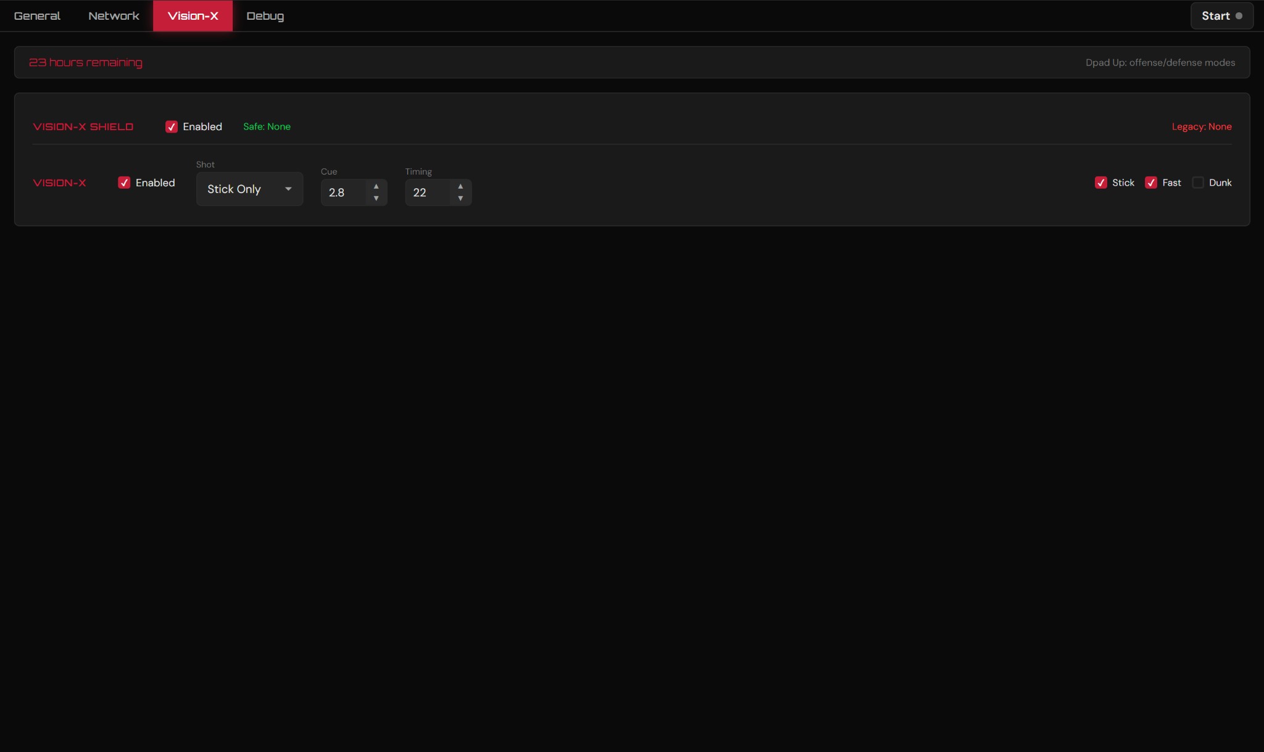This screenshot has height=752, width=1264.
Task: Enable the Dunk checkbox
Action: (x=1197, y=183)
